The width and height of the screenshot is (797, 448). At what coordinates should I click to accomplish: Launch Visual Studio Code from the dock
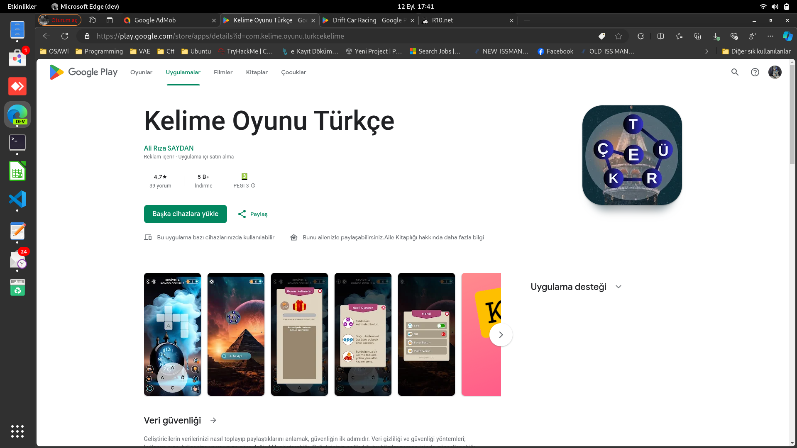(17, 199)
